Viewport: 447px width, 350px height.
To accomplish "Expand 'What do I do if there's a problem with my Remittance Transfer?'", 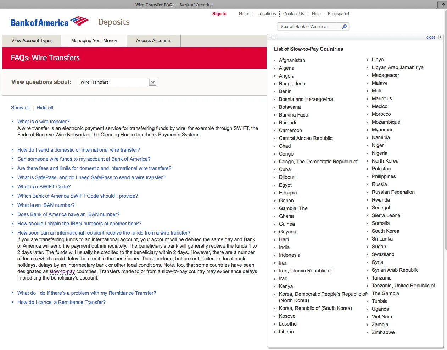I will pyautogui.click(x=87, y=293).
